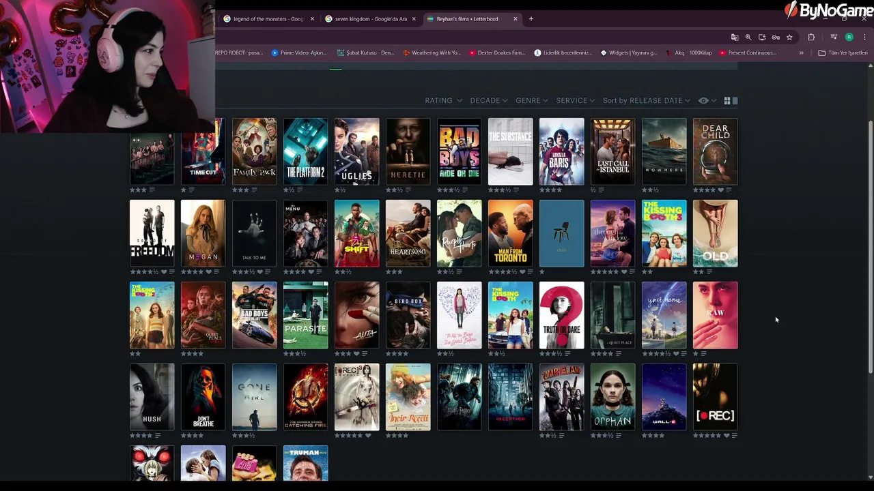Image resolution: width=874 pixels, height=491 pixels.
Task: Open the Sort by RELEASE DATE dropdown
Action: (x=646, y=100)
